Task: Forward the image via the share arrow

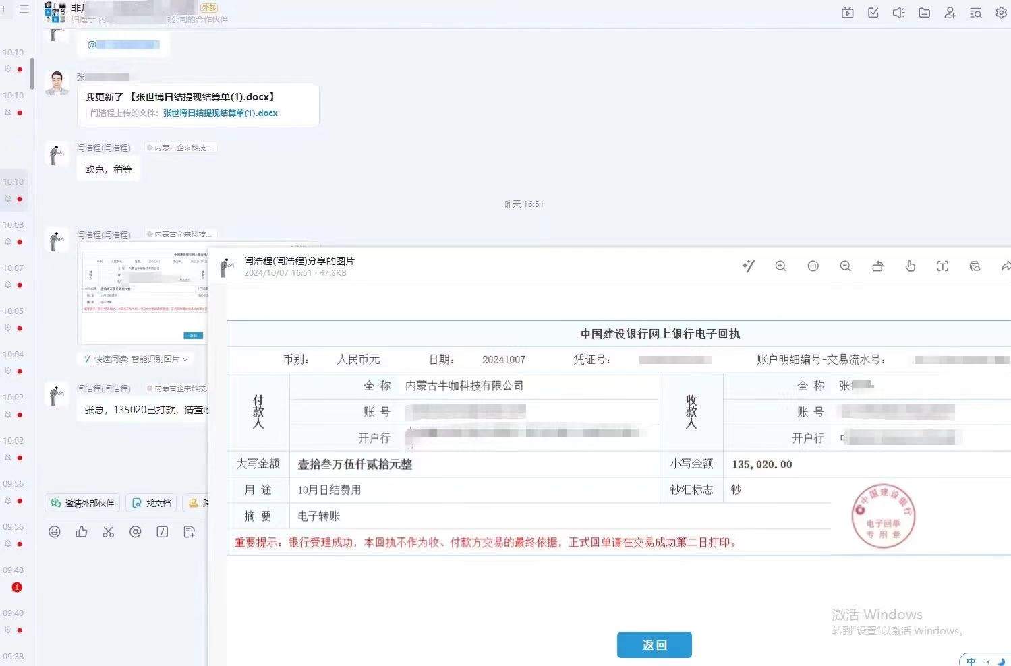Action: [x=1007, y=266]
